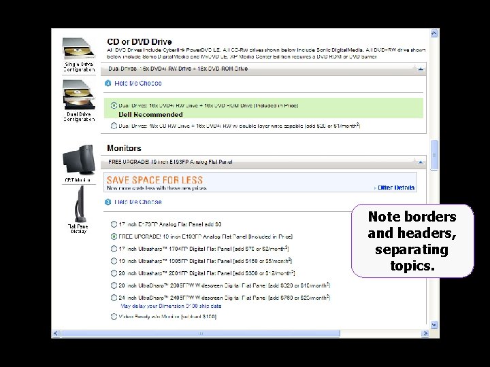Click the horizontal scrollbar thumb
490x367 pixels.
coord(201,333)
